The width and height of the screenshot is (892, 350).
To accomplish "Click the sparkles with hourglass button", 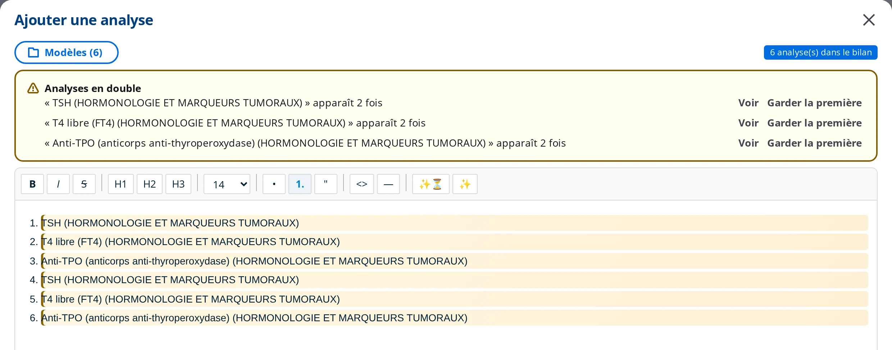I will pyautogui.click(x=431, y=184).
